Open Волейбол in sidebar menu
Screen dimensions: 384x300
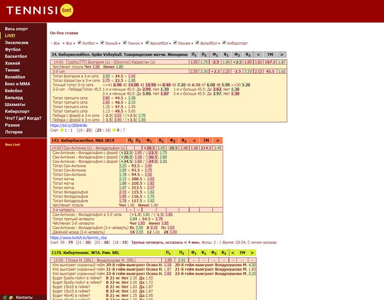coord(15,77)
